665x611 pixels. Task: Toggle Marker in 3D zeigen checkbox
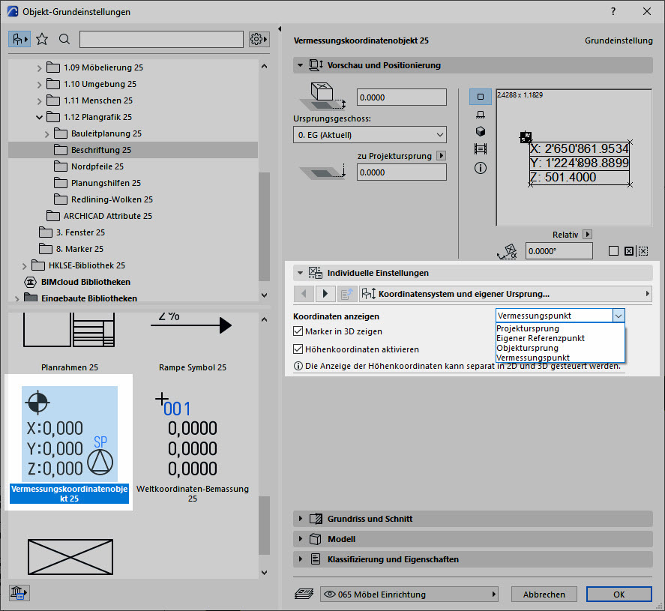point(298,331)
